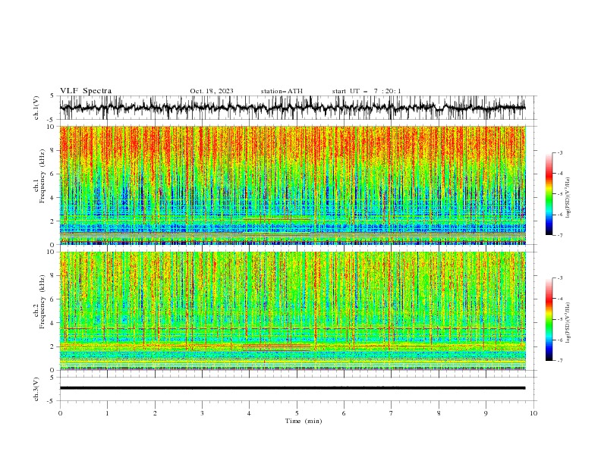
Task: Click the ch.1 colorbar PSD unit label
Action: coord(568,198)
